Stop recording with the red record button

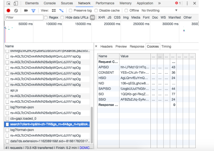tap(8, 11)
